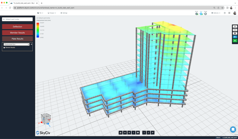Open the chat support bubble
Viewport: 238px width, 139px height.
(233, 129)
